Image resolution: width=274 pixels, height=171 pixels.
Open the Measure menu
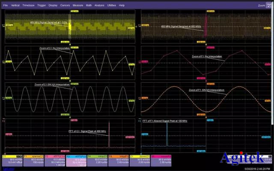(x=78, y=5)
